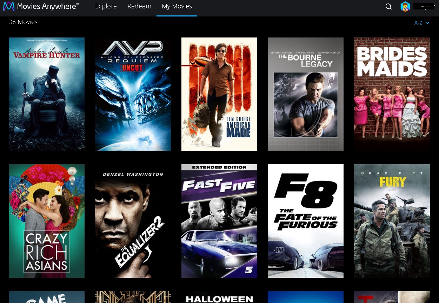Open the user profile avatar

click(405, 7)
